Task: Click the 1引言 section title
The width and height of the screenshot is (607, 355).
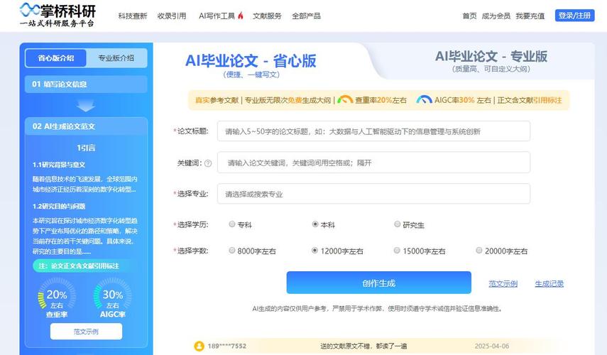Action: 86,148
